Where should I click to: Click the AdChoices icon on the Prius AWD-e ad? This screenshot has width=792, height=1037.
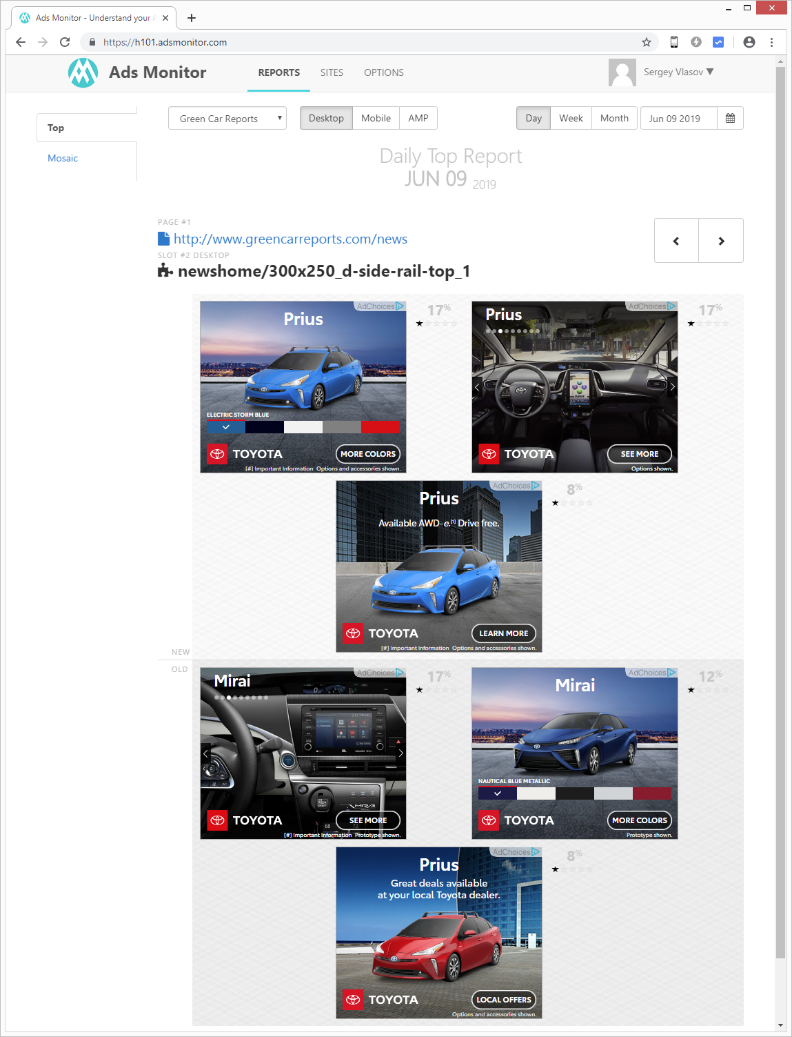click(x=536, y=486)
